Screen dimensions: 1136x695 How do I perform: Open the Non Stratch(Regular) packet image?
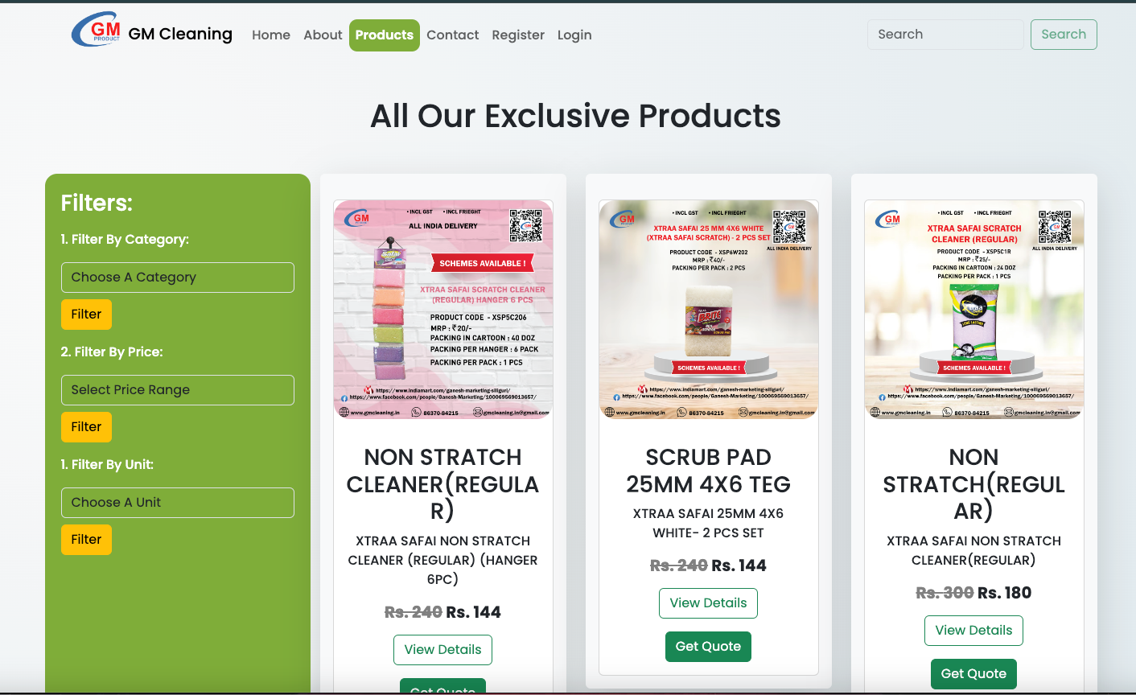tap(974, 310)
